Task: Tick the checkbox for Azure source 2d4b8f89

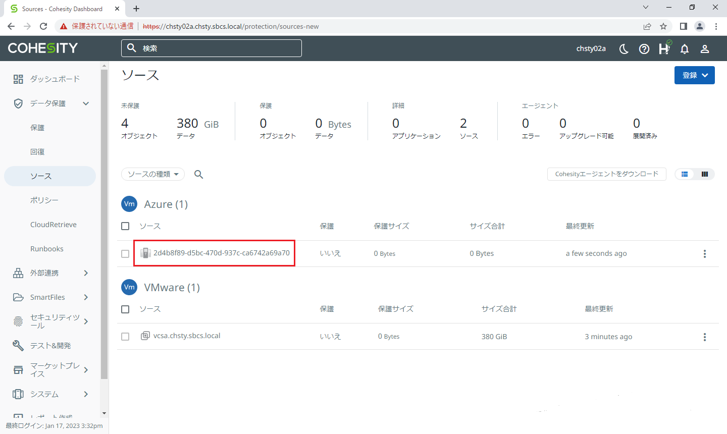Action: tap(125, 254)
